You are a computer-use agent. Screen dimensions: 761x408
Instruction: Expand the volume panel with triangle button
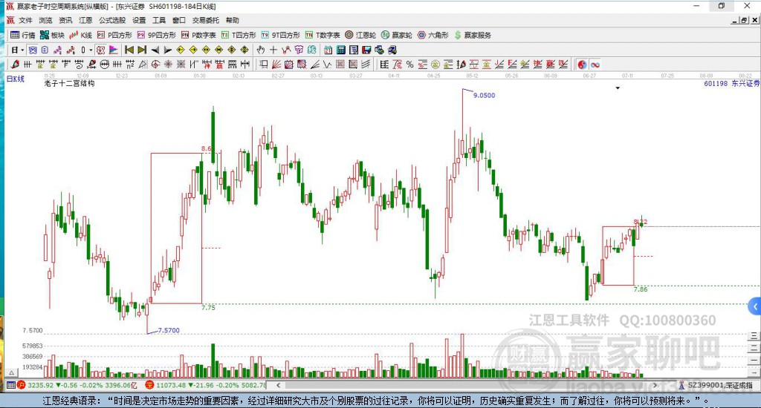[x=12, y=372]
